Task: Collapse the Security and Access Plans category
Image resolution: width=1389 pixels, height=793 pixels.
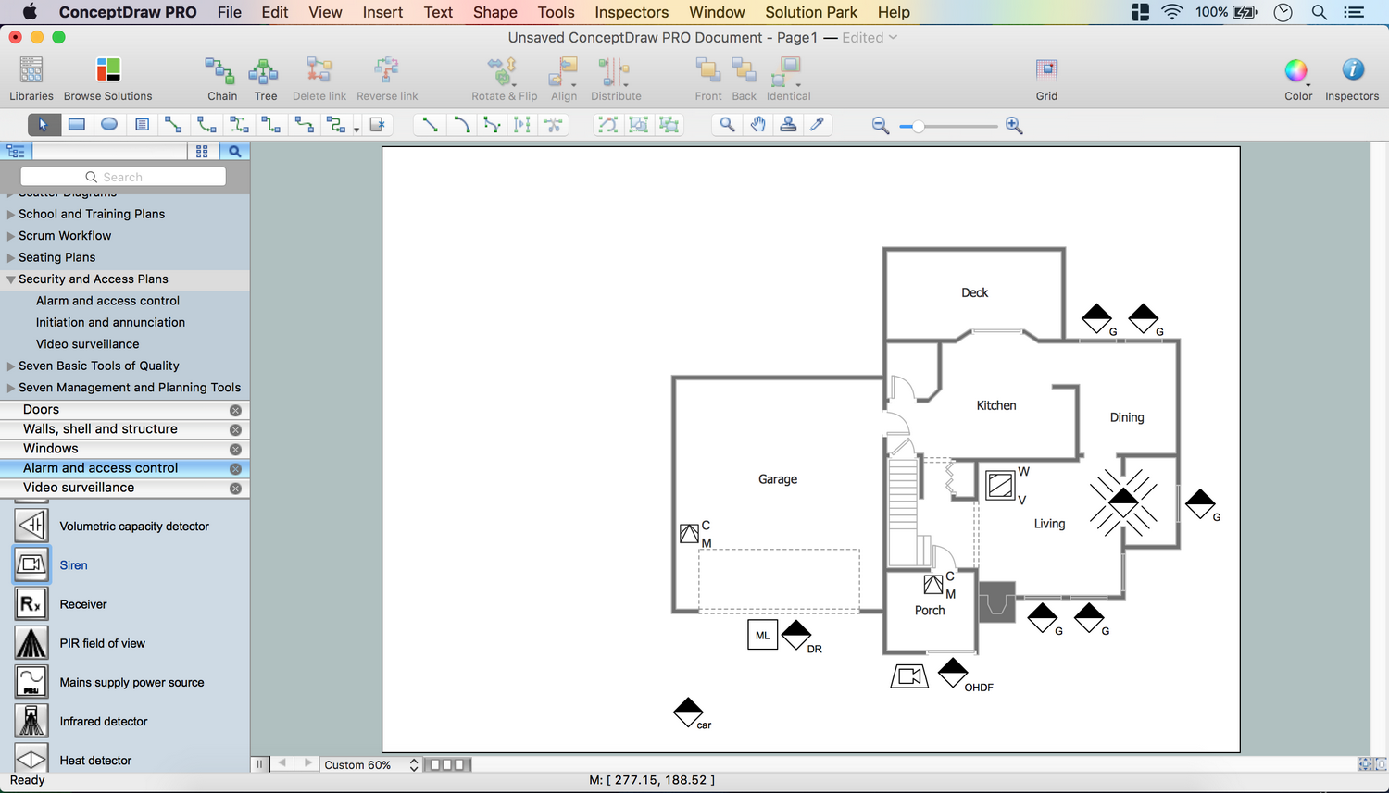Action: click(11, 279)
